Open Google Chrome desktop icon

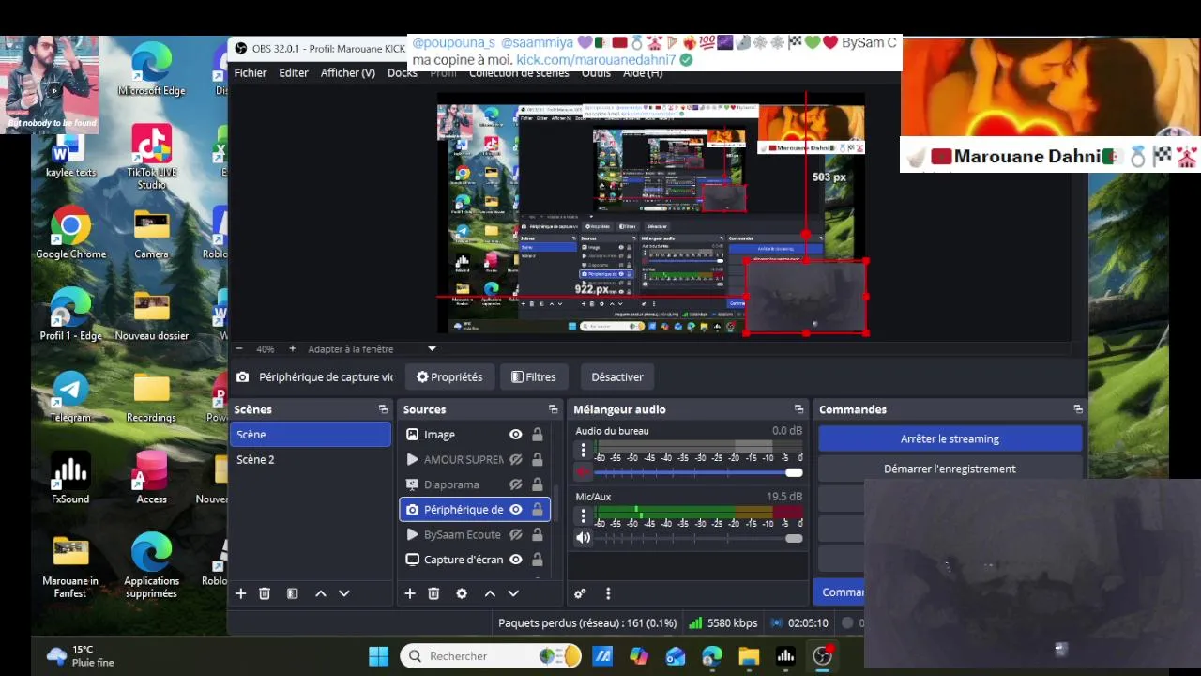click(x=70, y=234)
